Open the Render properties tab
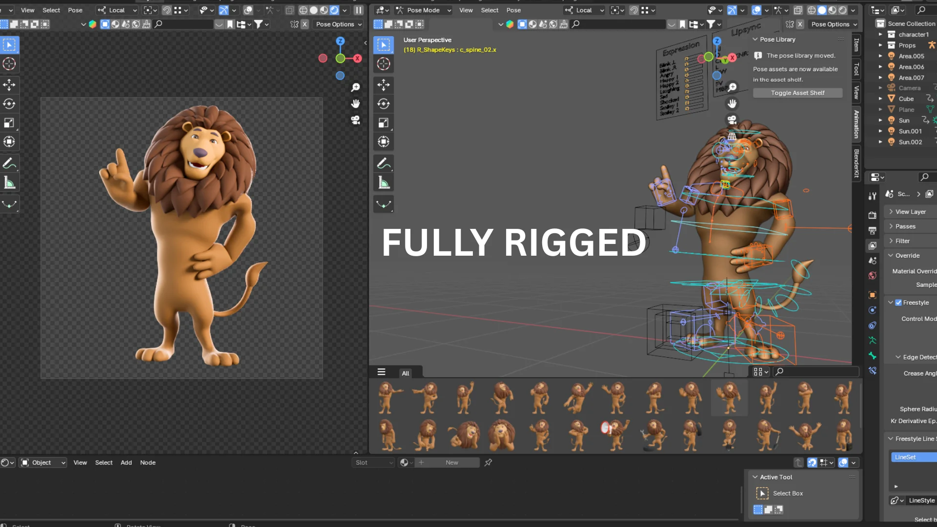This screenshot has width=937, height=527. 873,215
